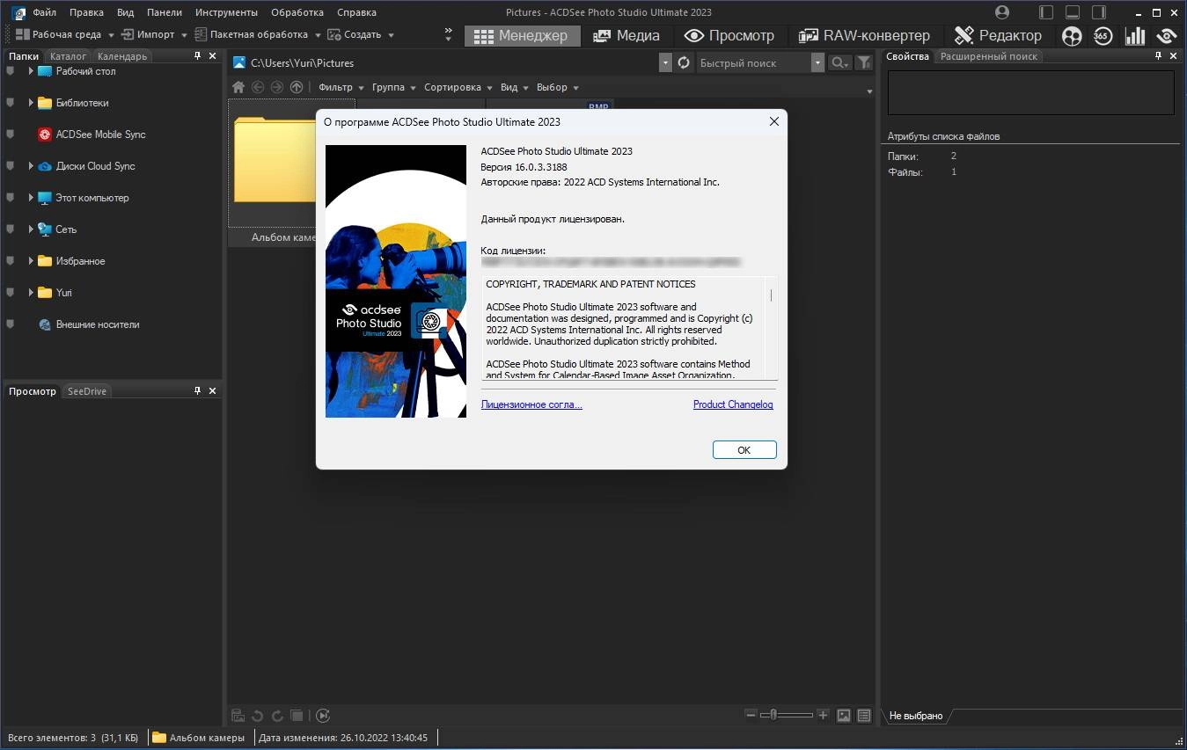The image size is (1187, 750).
Task: Open the user account icon
Action: [1002, 12]
